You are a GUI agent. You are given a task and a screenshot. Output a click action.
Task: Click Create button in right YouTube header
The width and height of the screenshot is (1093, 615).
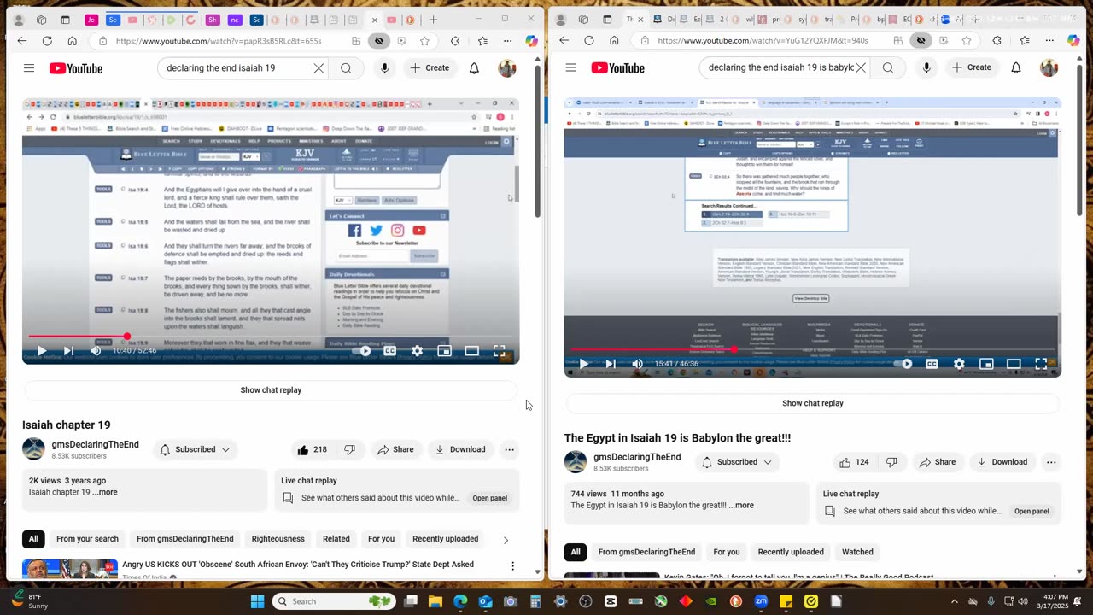(972, 67)
